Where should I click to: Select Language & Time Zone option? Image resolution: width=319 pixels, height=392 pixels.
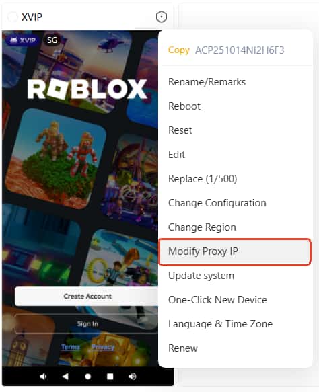point(221,324)
